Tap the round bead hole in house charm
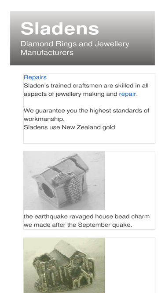The height and width of the screenshot is (293, 165). (47, 191)
